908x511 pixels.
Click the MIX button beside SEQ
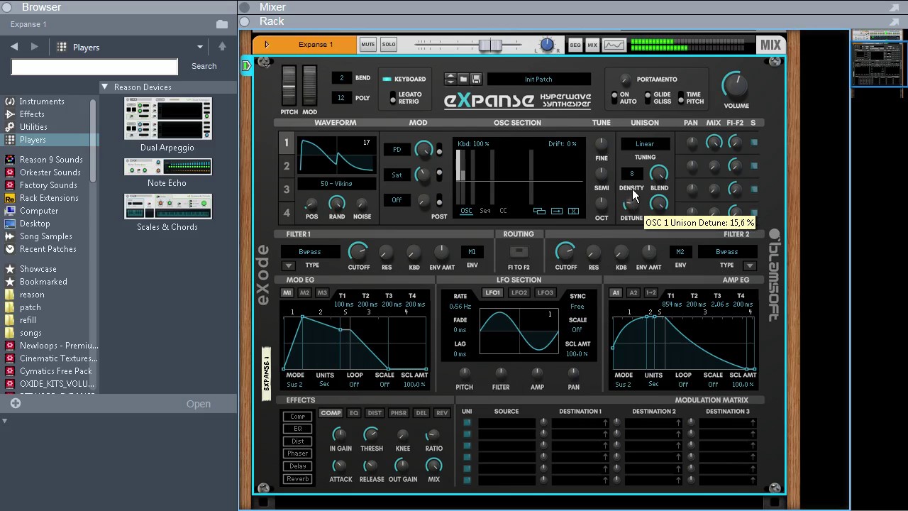[592, 45]
